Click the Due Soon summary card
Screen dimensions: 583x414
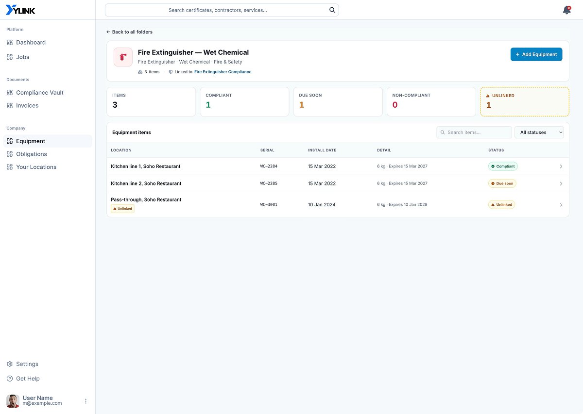coord(338,102)
